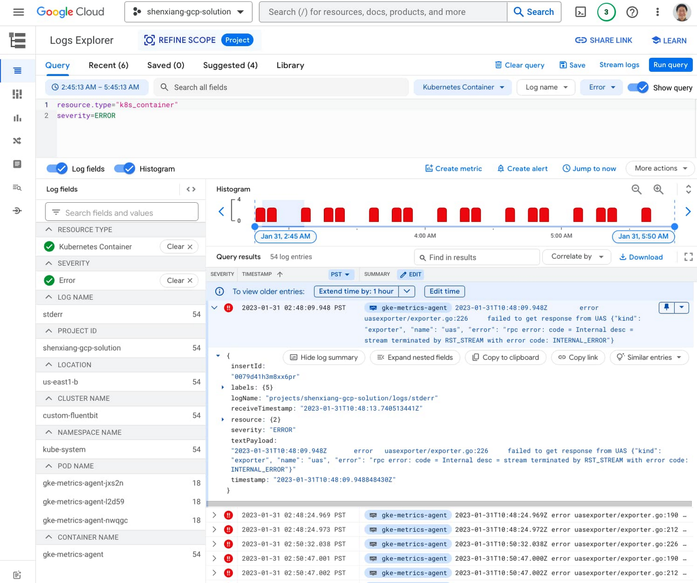The width and height of the screenshot is (697, 583).
Task: Click Create alert
Action: pos(522,168)
